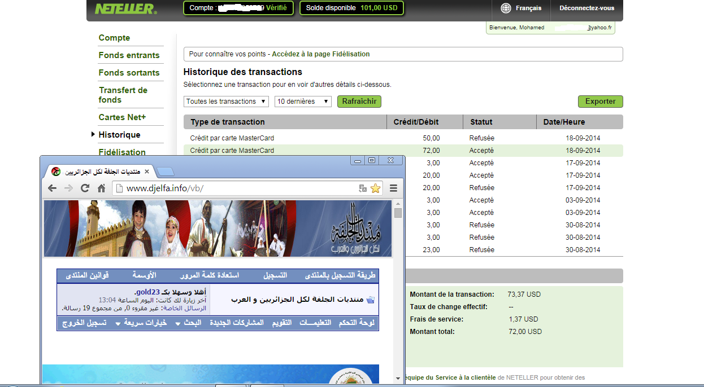Viewport: 704px width, 387px height.
Task: Open the Chrome hamburger menu
Action: pos(394,188)
